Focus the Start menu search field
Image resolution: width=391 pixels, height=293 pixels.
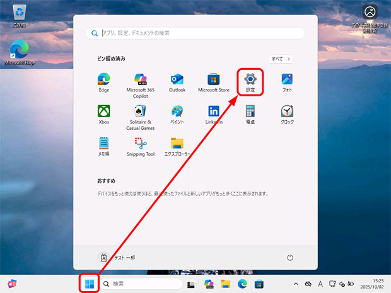click(195, 33)
